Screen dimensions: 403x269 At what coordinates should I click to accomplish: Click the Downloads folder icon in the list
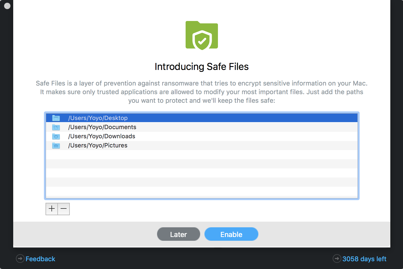click(x=56, y=136)
